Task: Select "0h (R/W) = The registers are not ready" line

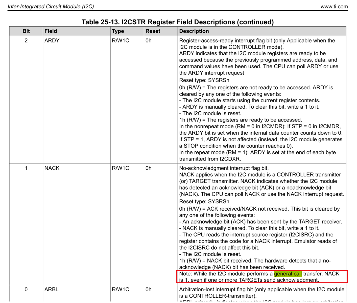Action: tap(256, 88)
